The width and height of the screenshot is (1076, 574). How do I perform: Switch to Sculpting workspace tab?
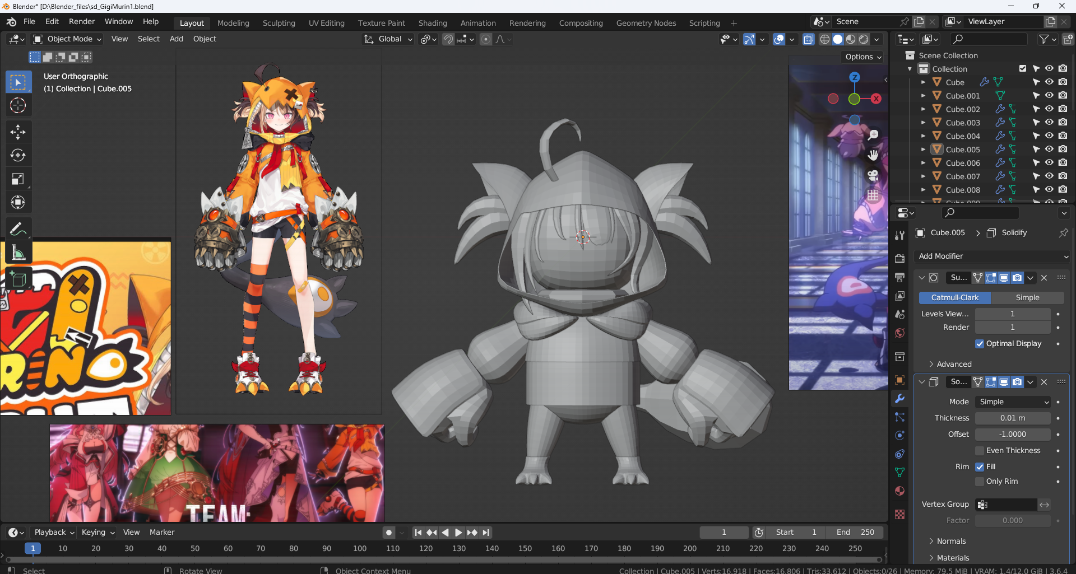(279, 24)
